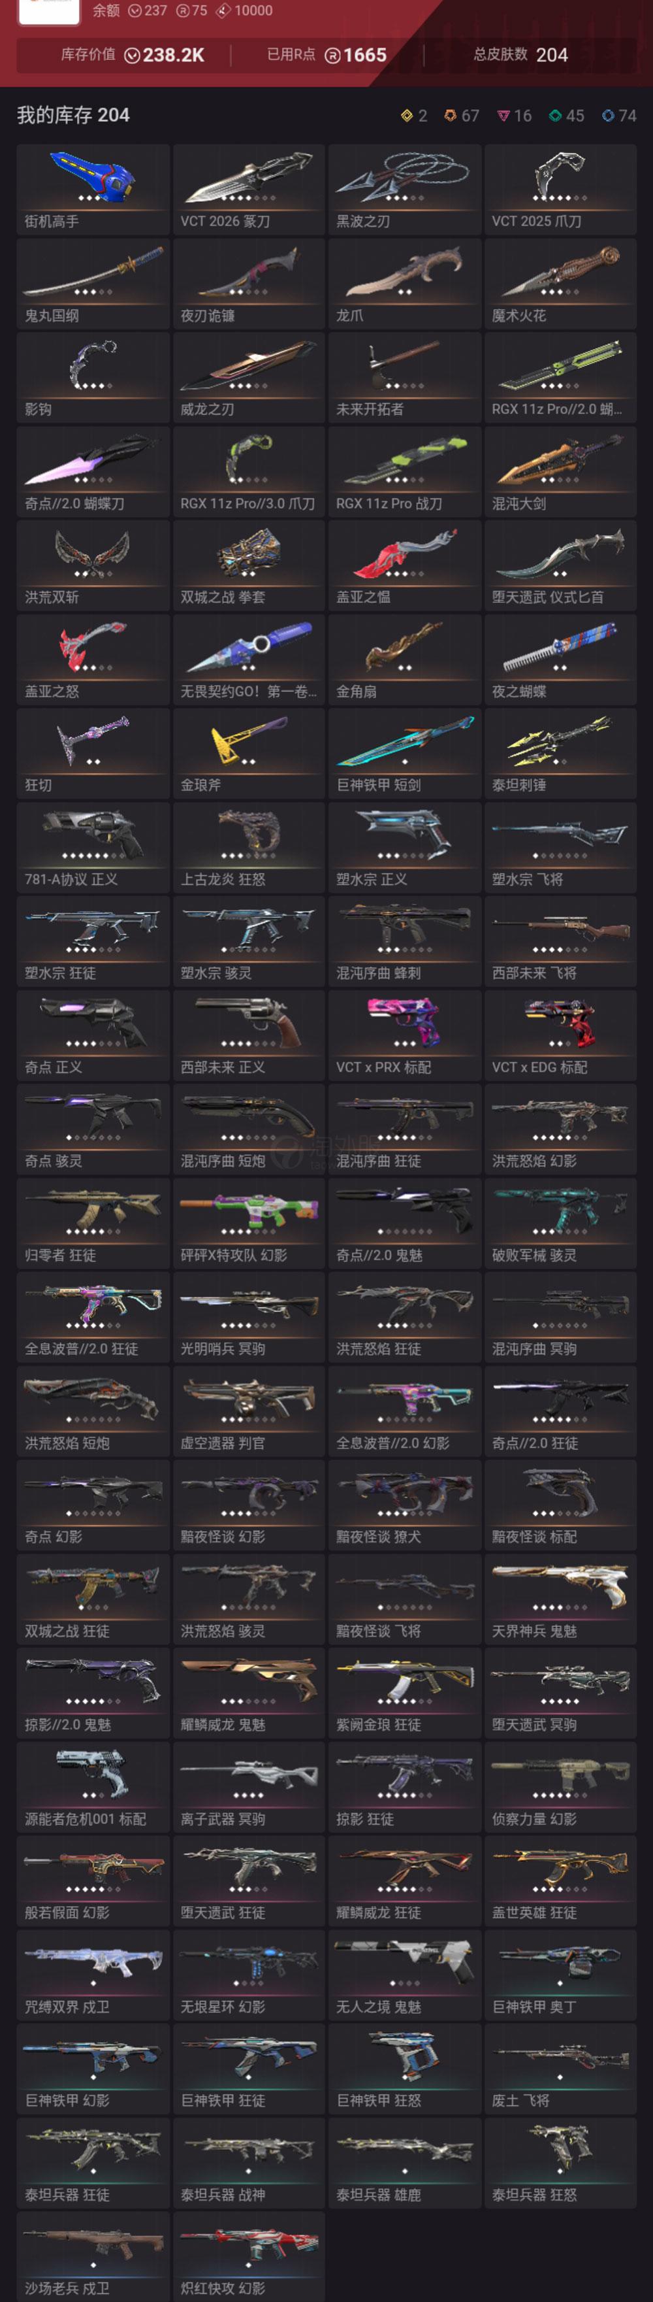This screenshot has width=653, height=2302.
Task: Open the VCT 2026 篆刀 skin
Action: point(248,190)
